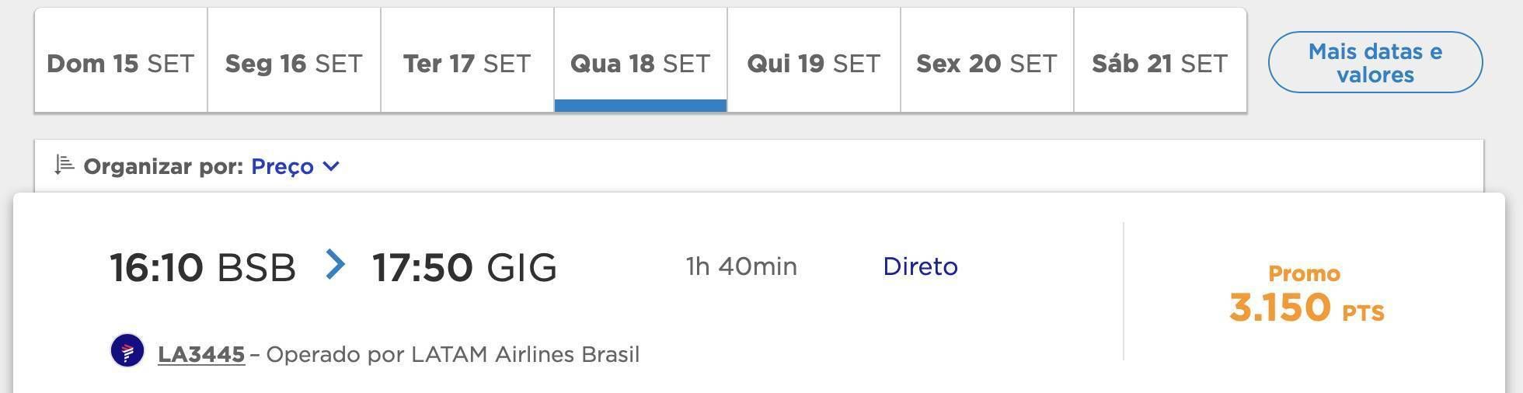Switch to Qui 19 SET tab

point(814,61)
